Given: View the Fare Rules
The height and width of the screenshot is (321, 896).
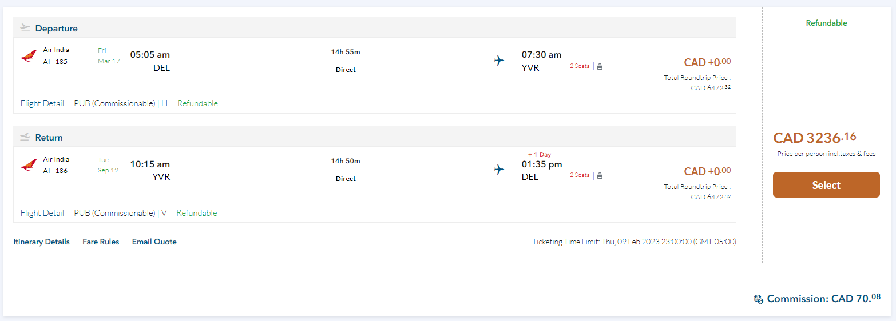Looking at the screenshot, I should pos(101,242).
